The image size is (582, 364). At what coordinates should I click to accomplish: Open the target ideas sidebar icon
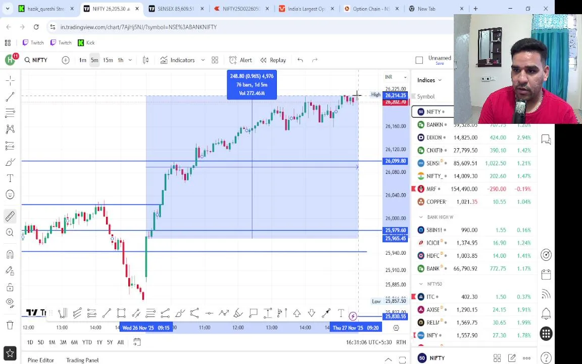(x=546, y=255)
